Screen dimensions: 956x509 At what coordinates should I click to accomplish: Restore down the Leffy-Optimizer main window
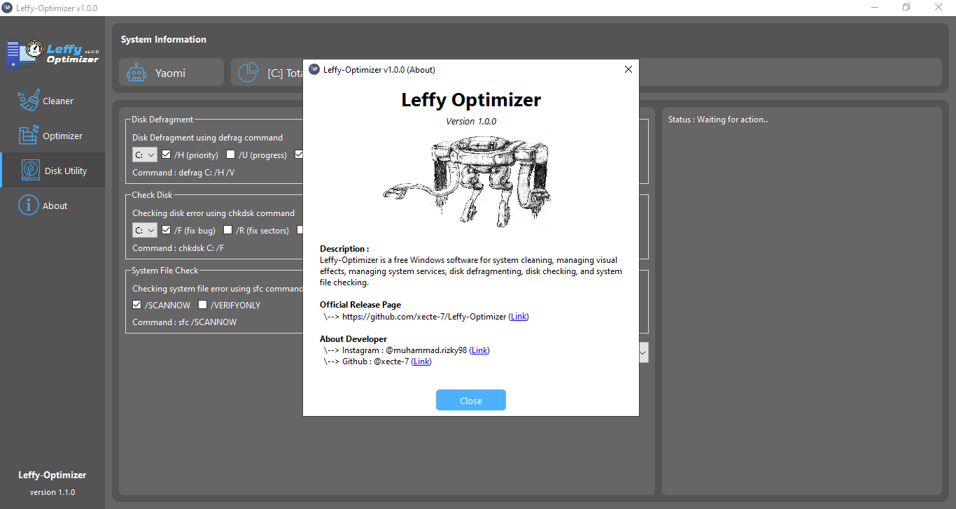(x=906, y=8)
